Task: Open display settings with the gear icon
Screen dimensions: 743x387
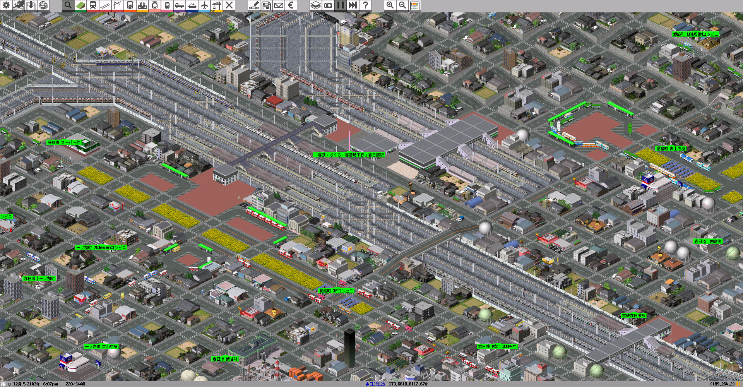Action: click(x=6, y=5)
